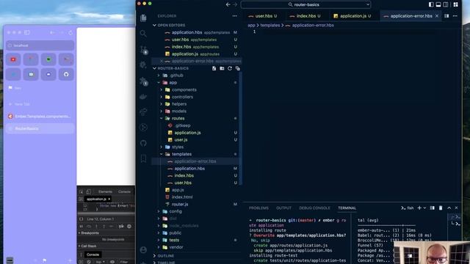Create a new folder in router-basics
Screen dimensions: 470x264
(222, 68)
